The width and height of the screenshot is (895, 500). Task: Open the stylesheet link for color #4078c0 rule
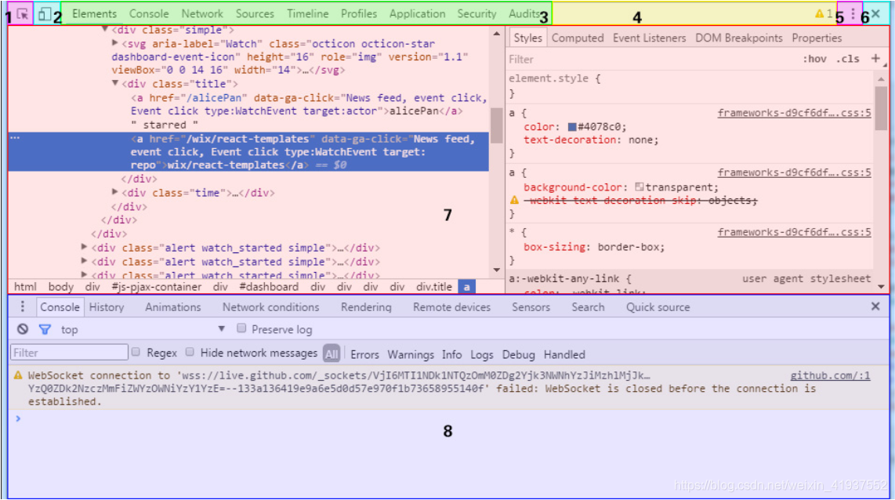tap(794, 112)
